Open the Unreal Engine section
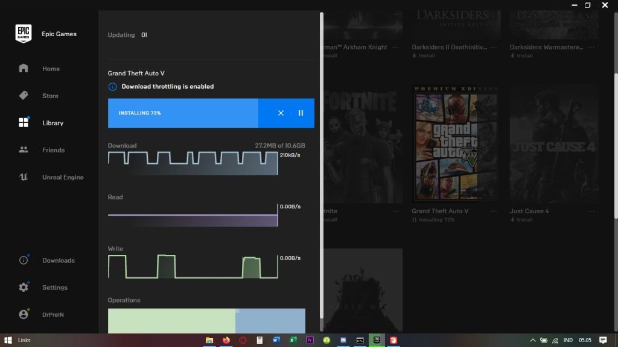This screenshot has width=618, height=347. click(62, 177)
